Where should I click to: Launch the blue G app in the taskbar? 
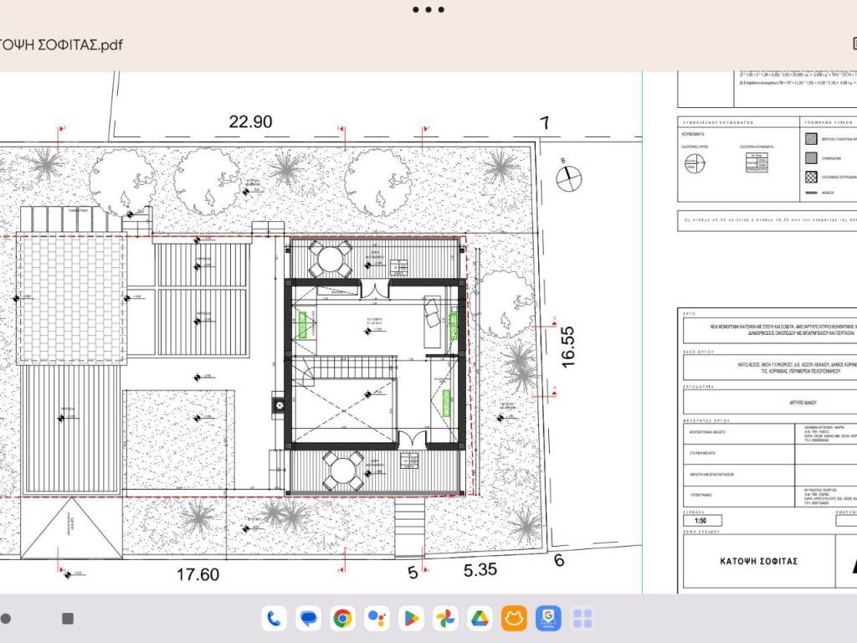coord(548,619)
